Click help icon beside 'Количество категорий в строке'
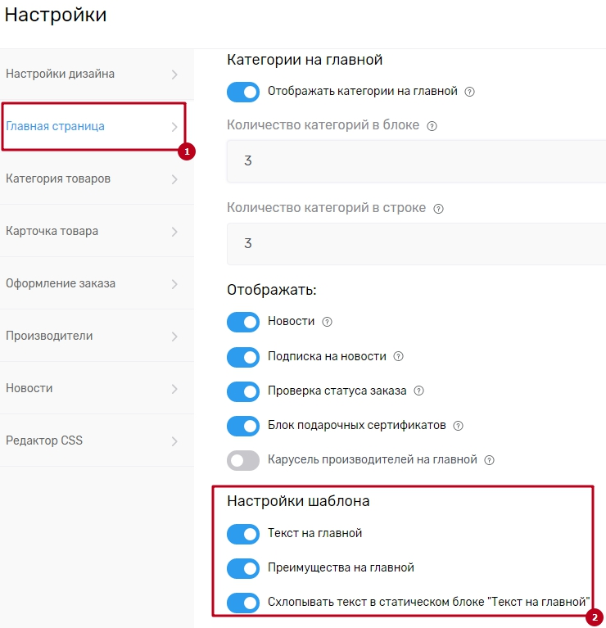The height and width of the screenshot is (628, 606). [439, 209]
